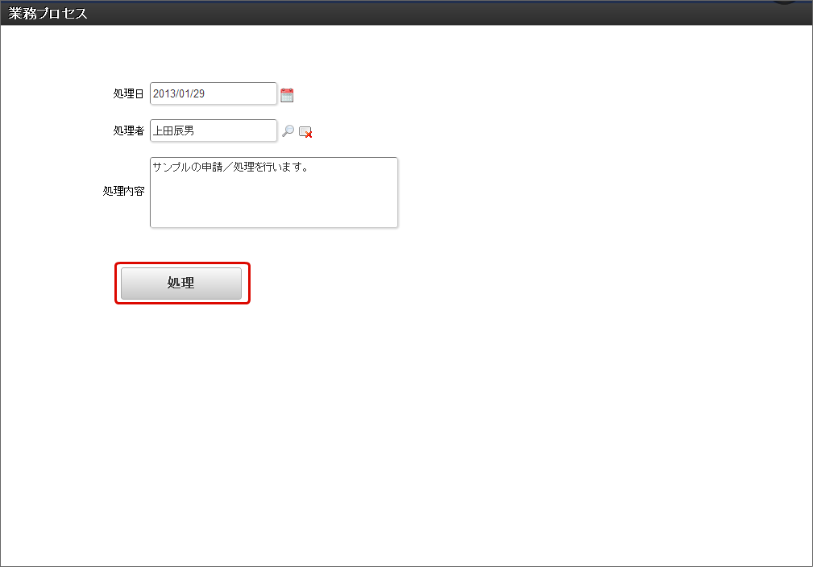The width and height of the screenshot is (813, 567).
Task: Click the 処理内容 label
Action: point(123,191)
